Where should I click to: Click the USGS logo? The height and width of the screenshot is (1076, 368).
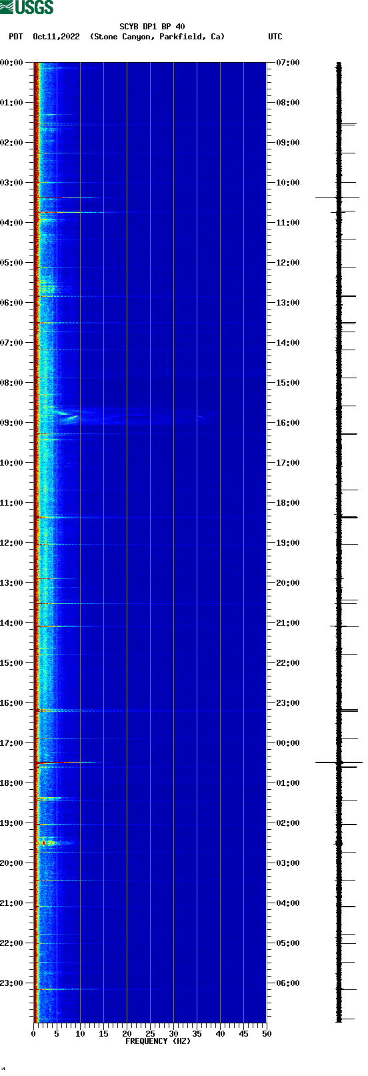[x=27, y=7]
